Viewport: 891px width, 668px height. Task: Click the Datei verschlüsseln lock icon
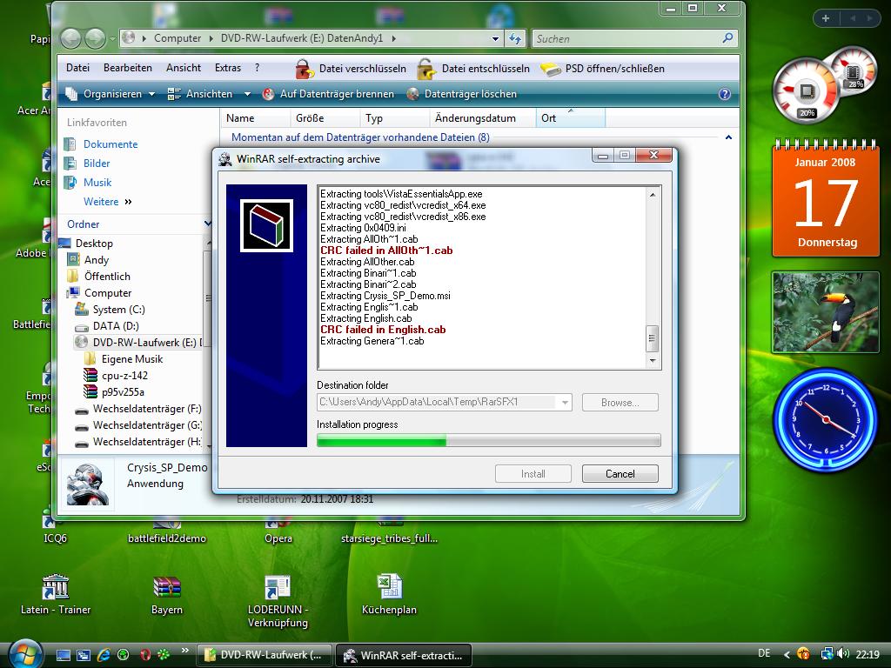coord(305,69)
